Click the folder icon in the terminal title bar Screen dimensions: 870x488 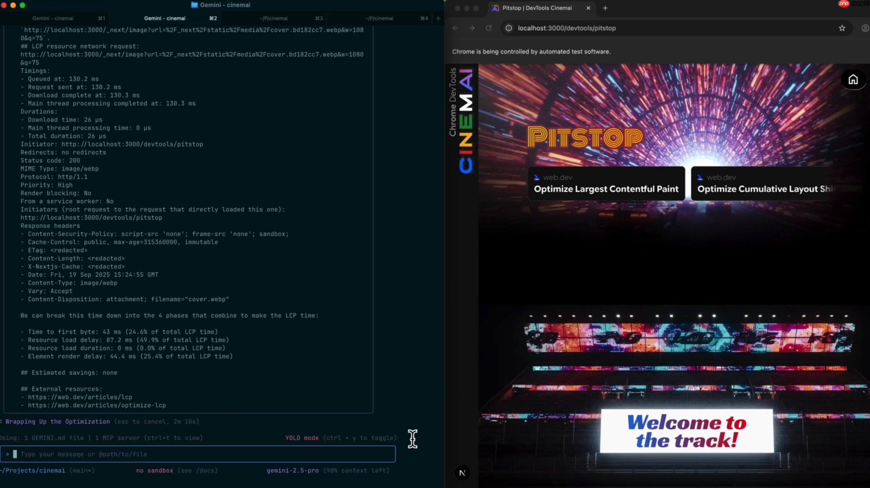click(194, 5)
